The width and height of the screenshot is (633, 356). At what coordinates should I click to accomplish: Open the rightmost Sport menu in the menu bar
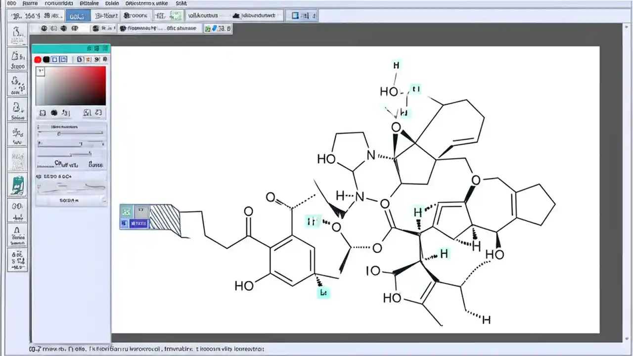pos(181,3)
